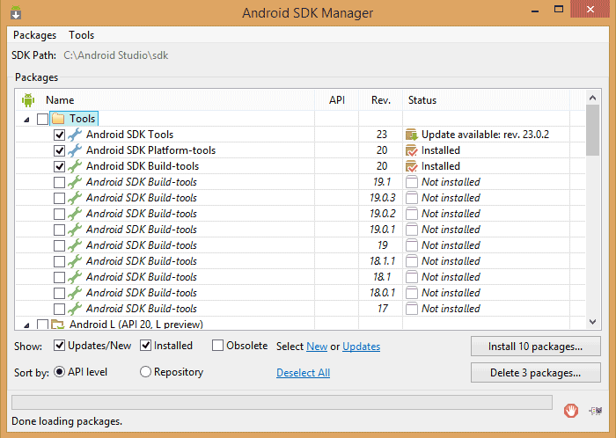The height and width of the screenshot is (438, 616).
Task: Click the Android robot header icon
Action: 28,100
